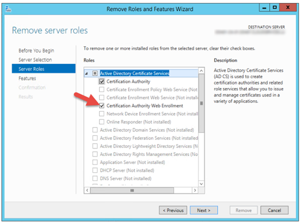Clear Certification Authority Web Enrollment checkbox
302x224 pixels.
pos(102,105)
